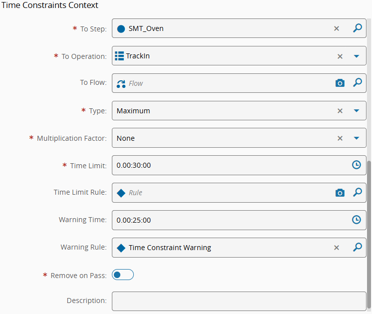Click the Time Limit value 0.00:30:00
This screenshot has width=372, height=314.
134,165
